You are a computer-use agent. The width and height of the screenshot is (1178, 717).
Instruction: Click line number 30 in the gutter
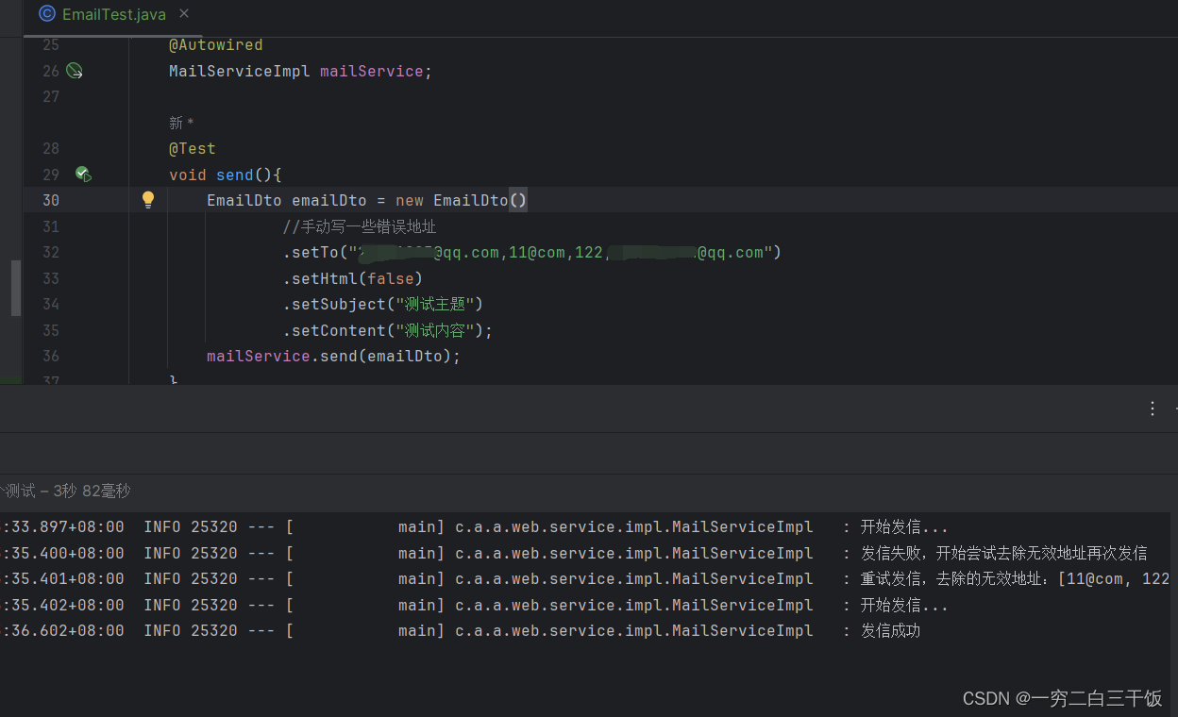51,200
